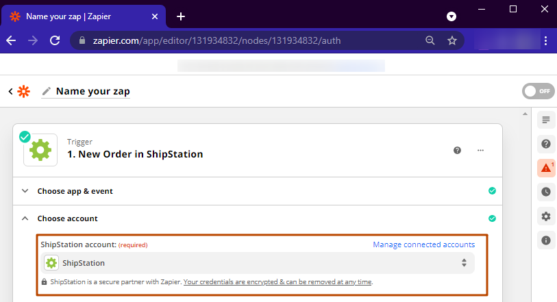
Task: Open the Chrome three-dot menu
Action: (x=545, y=41)
